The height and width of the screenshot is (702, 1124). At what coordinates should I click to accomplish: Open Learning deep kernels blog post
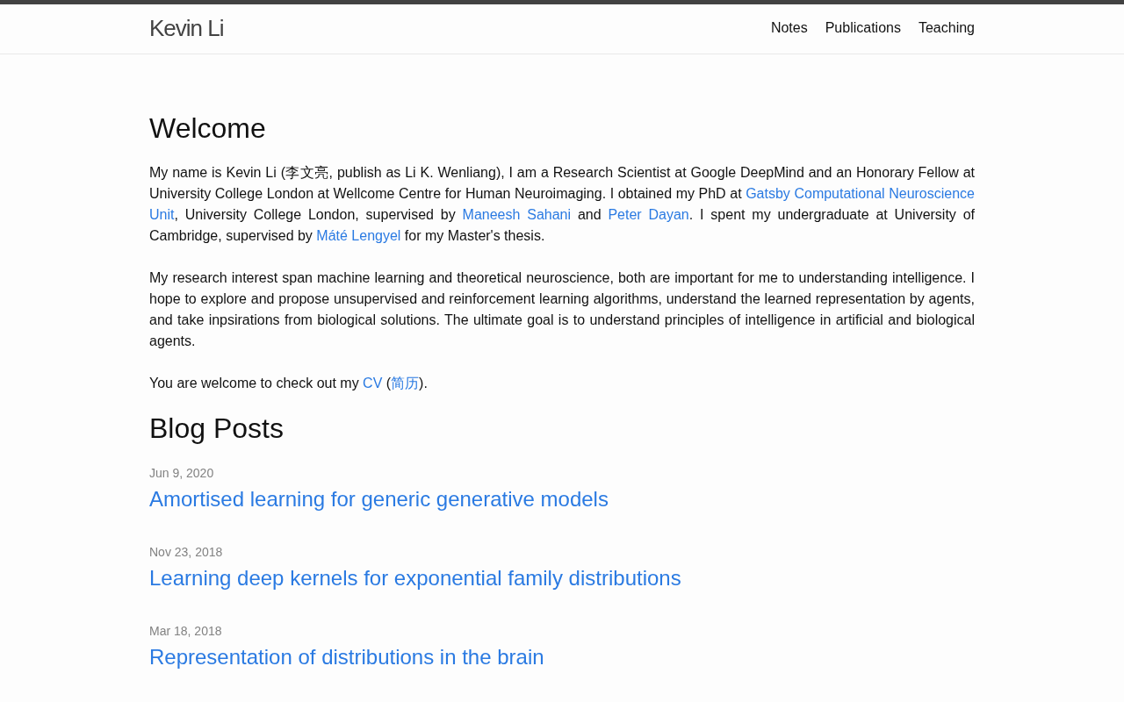(x=414, y=578)
